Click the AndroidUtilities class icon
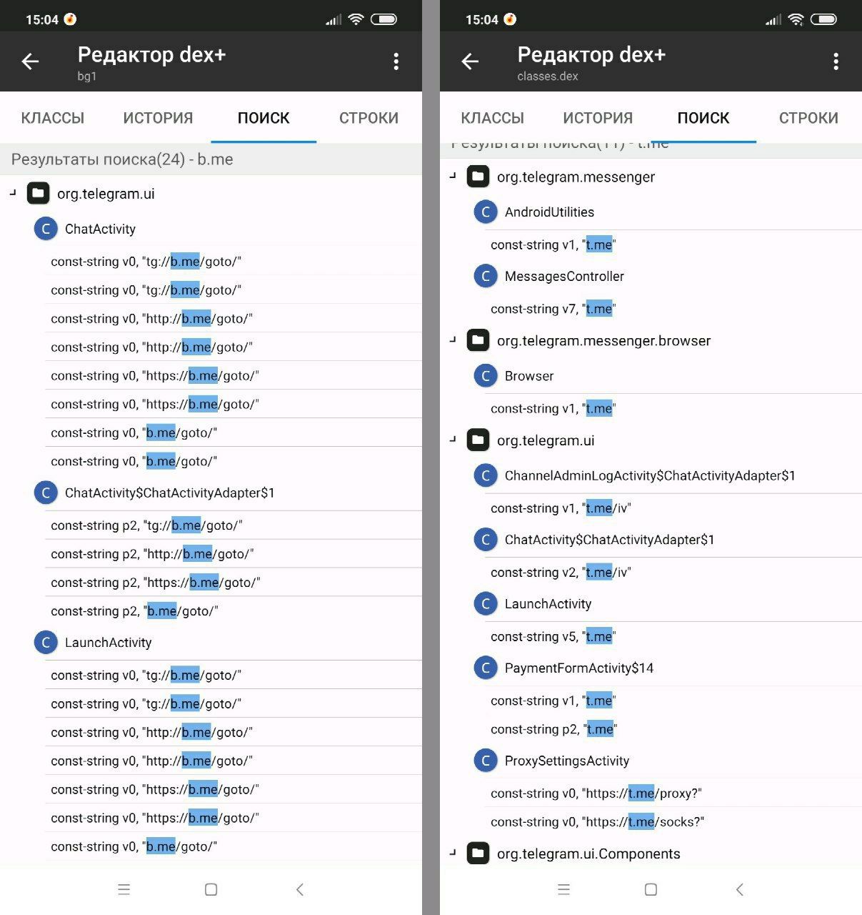This screenshot has height=915, width=862. pyautogui.click(x=486, y=212)
